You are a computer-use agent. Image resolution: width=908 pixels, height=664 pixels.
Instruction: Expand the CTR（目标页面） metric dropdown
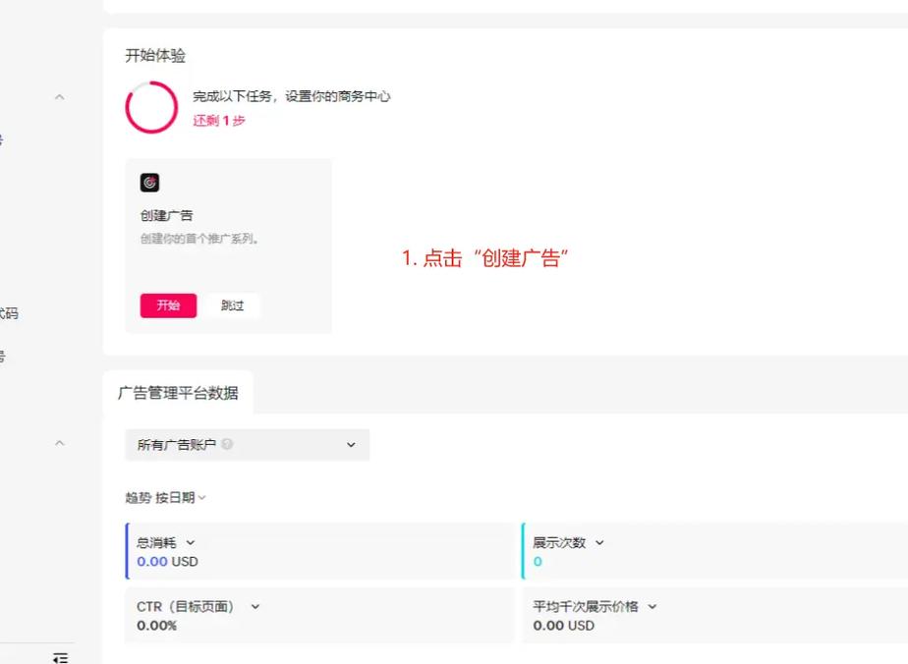[x=255, y=607]
